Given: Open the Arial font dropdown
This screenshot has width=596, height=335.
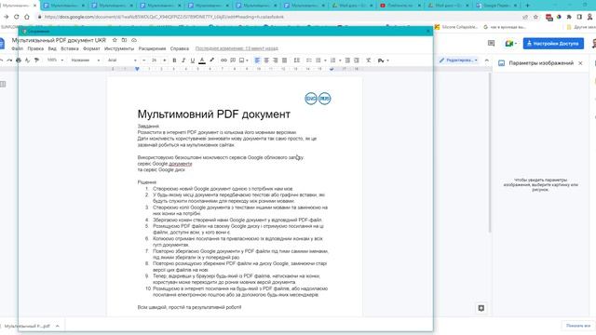Looking at the screenshot, I should pyautogui.click(x=122, y=60).
